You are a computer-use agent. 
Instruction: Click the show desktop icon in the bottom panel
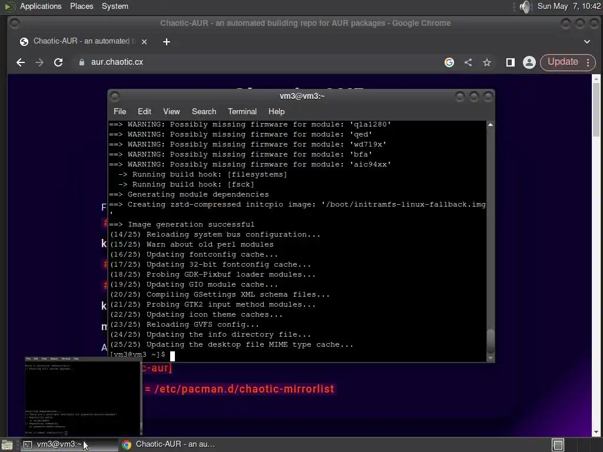tap(7, 445)
